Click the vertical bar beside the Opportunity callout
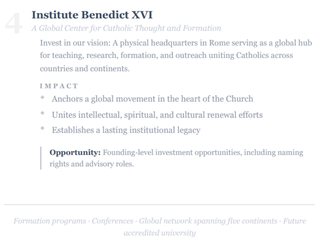Viewport: 333px width, 250px height. click(41, 158)
